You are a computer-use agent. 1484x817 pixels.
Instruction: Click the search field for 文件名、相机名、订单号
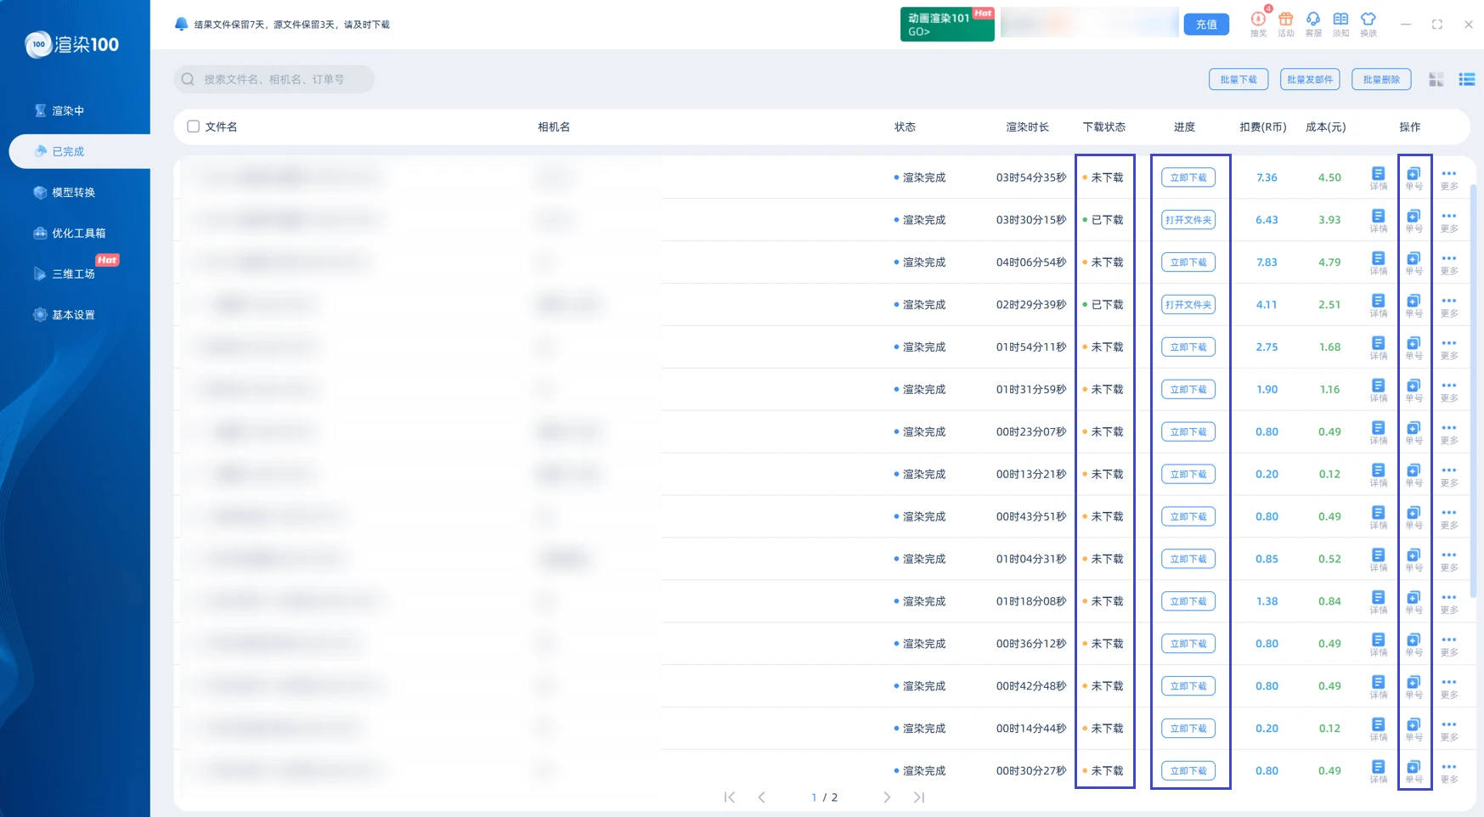(274, 79)
